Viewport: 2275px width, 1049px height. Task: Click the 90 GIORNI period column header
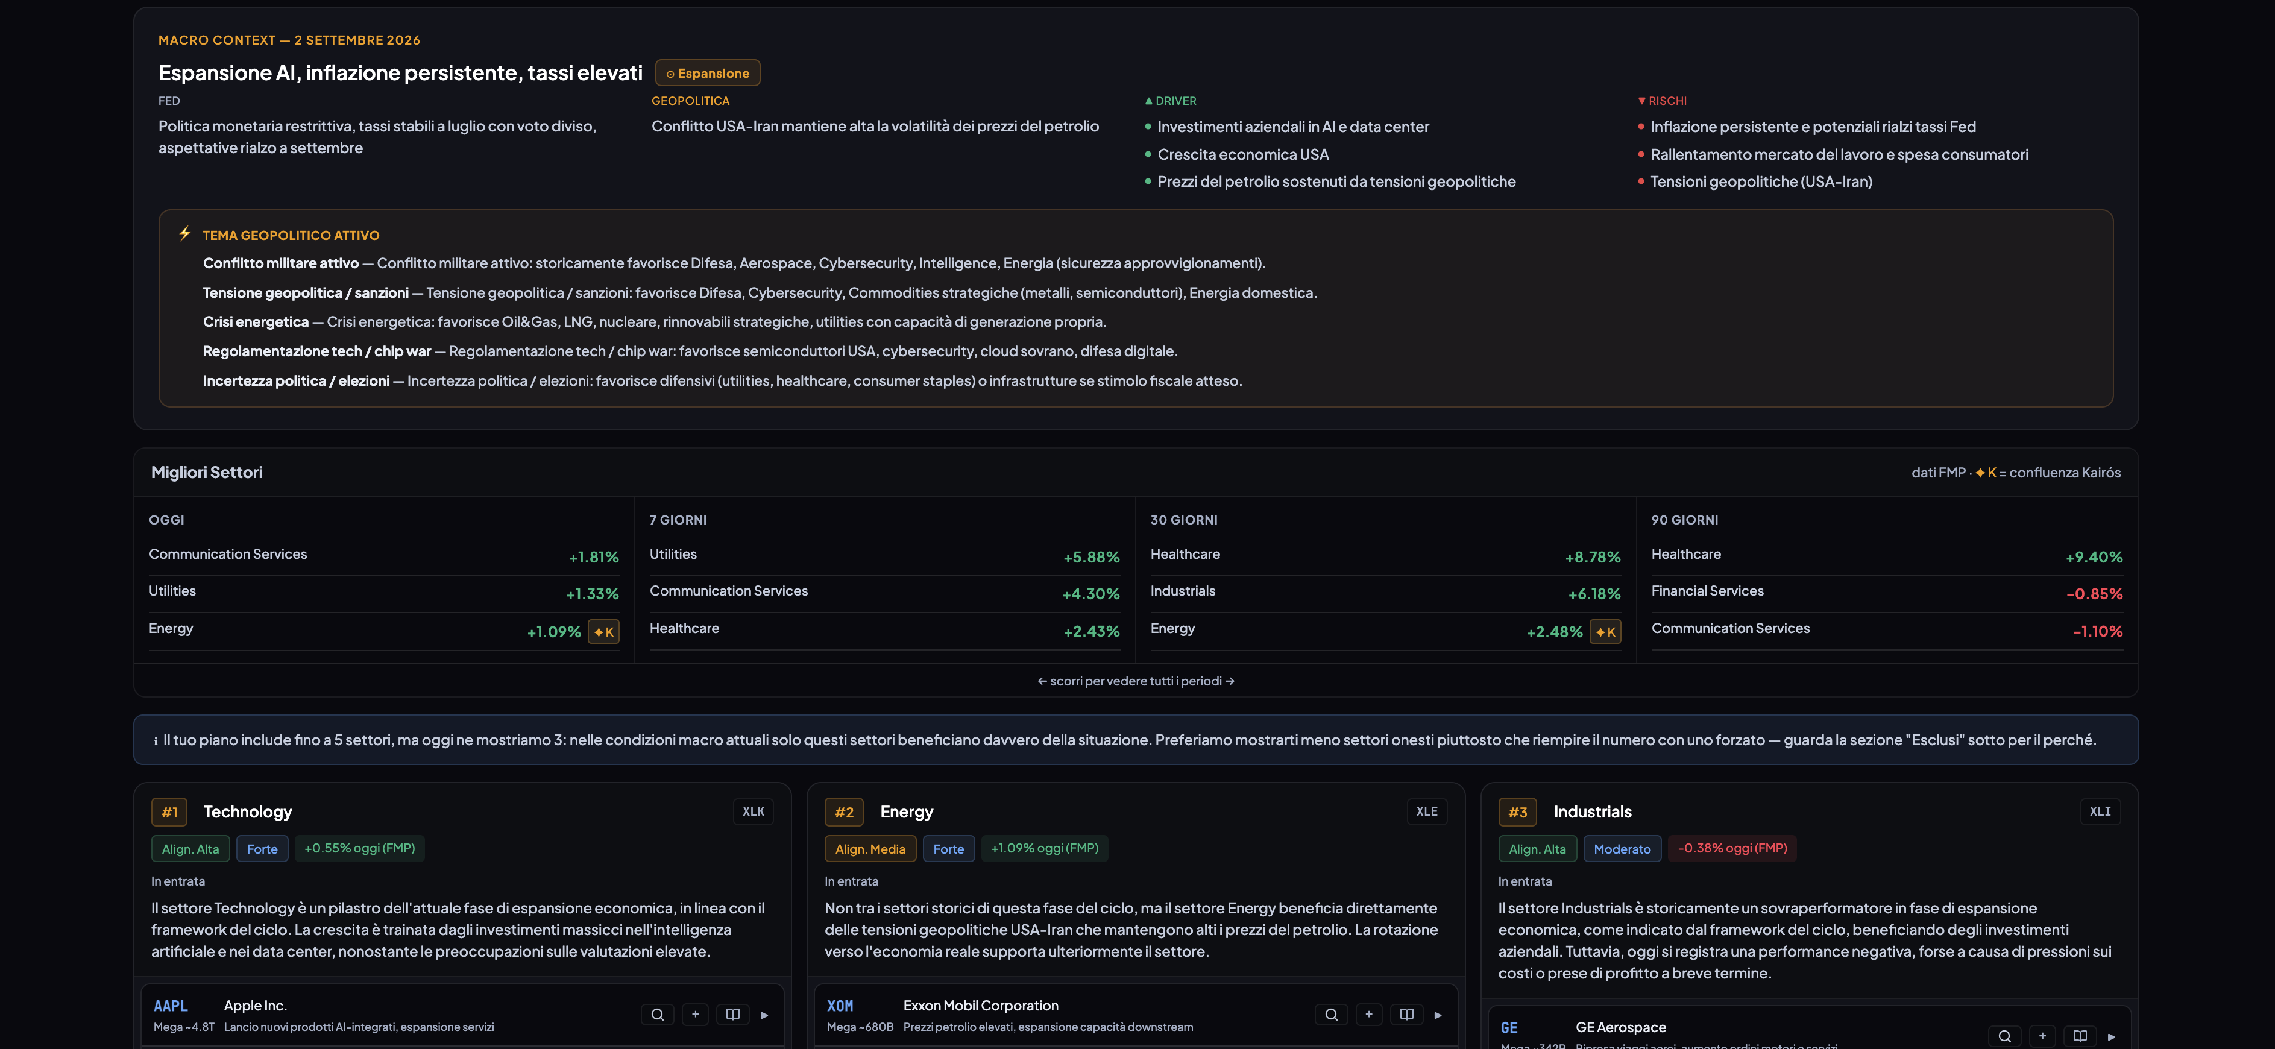tap(1684, 520)
